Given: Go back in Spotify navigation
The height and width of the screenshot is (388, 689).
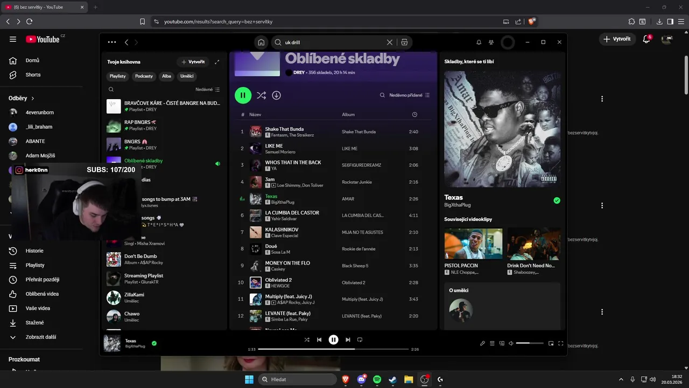Looking at the screenshot, I should [x=126, y=42].
